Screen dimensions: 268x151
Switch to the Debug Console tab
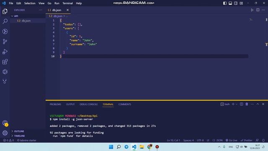pyautogui.click(x=88, y=104)
